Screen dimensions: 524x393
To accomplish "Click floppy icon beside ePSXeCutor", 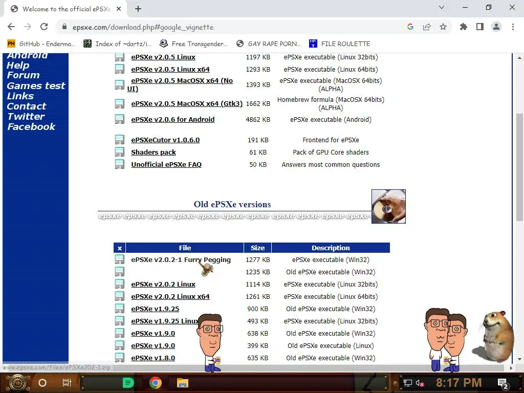I will click(x=120, y=140).
